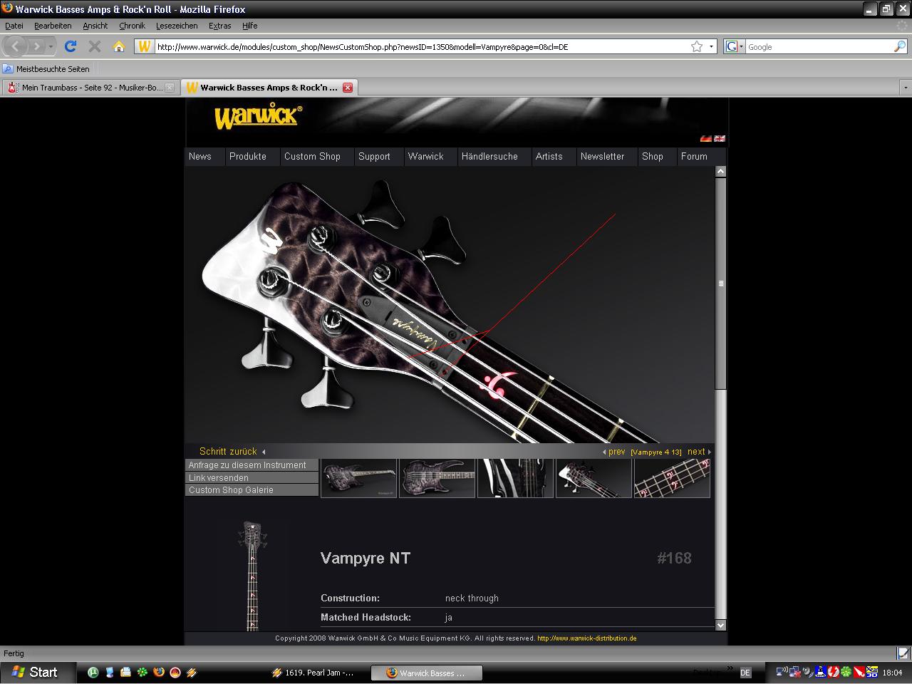
Task: Click the warwick-distribution.de footer link
Action: point(587,638)
